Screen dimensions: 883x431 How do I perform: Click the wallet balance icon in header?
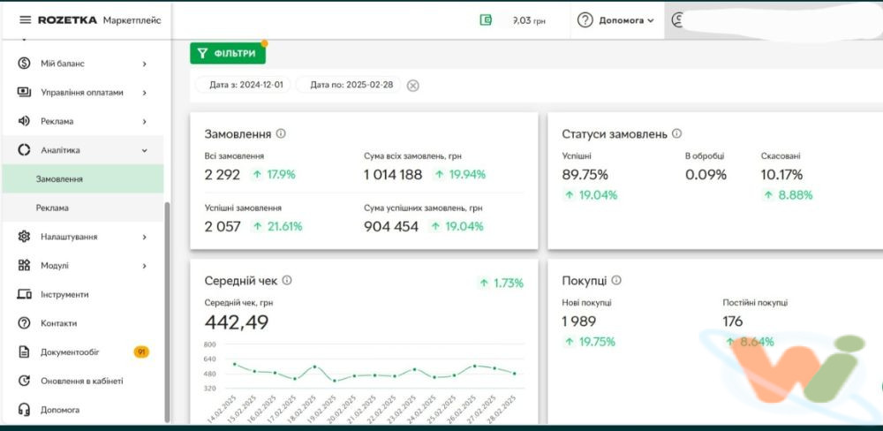click(486, 20)
